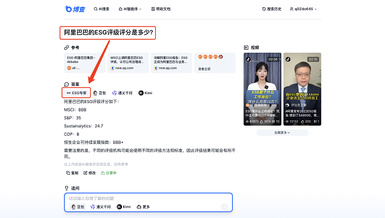385x218 pixels.
Task: Expand 加载更多 videos
Action: click(x=282, y=133)
